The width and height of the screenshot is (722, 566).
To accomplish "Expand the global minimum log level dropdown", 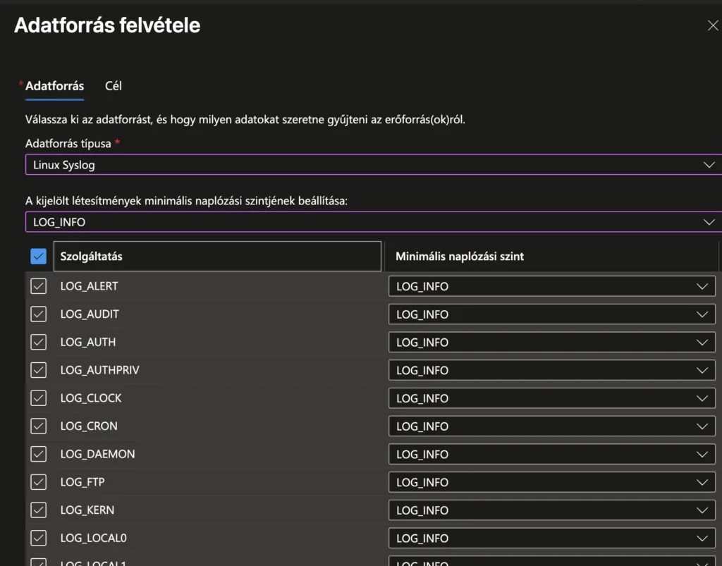I will (x=374, y=222).
